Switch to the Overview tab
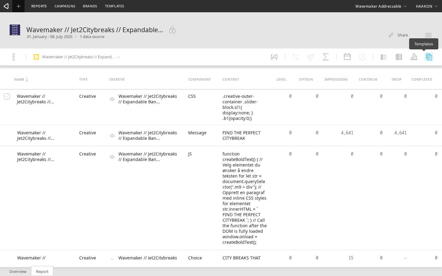Screen dimensions: 442x276 coord(17,271)
